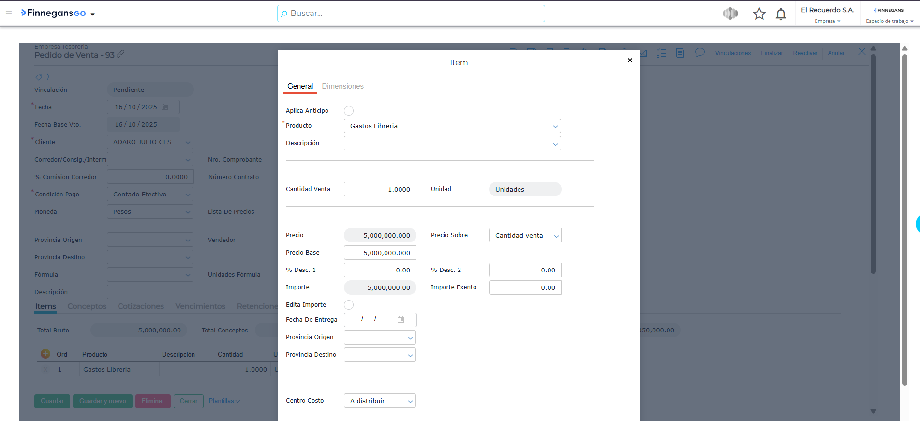Switch to the Dimensiones tab
The height and width of the screenshot is (421, 920).
click(x=342, y=86)
